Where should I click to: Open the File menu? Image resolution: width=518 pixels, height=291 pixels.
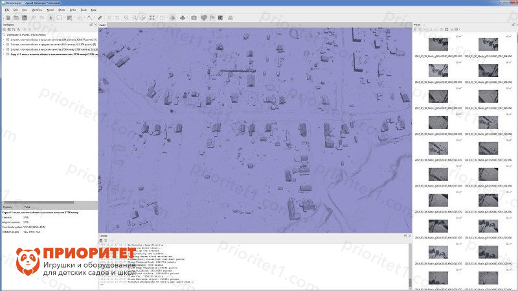point(7,10)
